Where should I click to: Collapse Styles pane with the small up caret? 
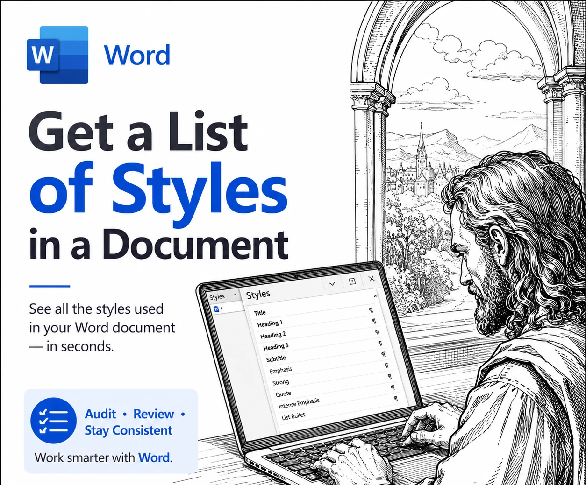(x=375, y=296)
